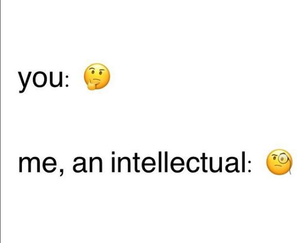This screenshot has width=305, height=243.
Task: Click the furrowed eyebrow on monocle emoji
Action: tap(275, 155)
